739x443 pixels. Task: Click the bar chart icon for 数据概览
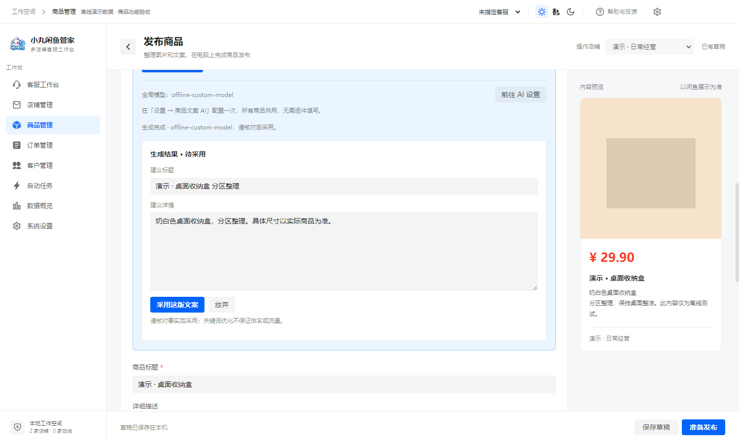coord(17,206)
